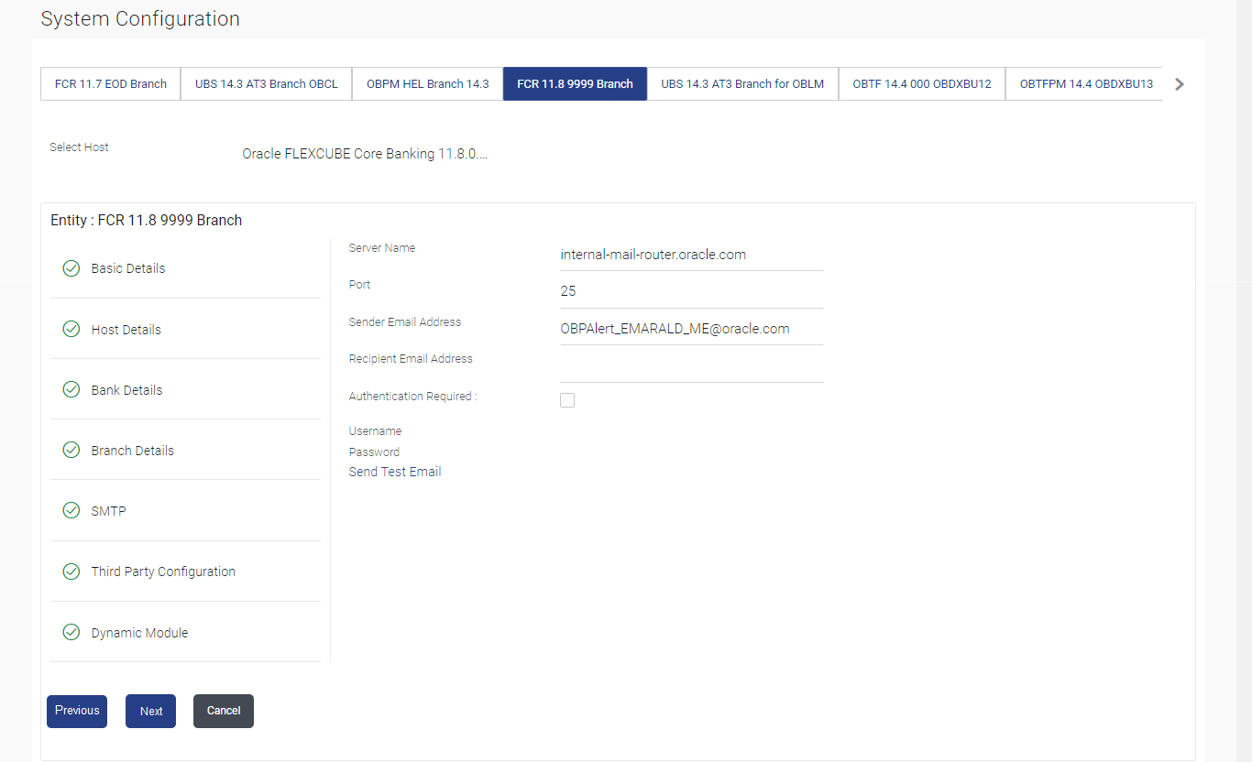Click the Sender Email Address label

[405, 322]
